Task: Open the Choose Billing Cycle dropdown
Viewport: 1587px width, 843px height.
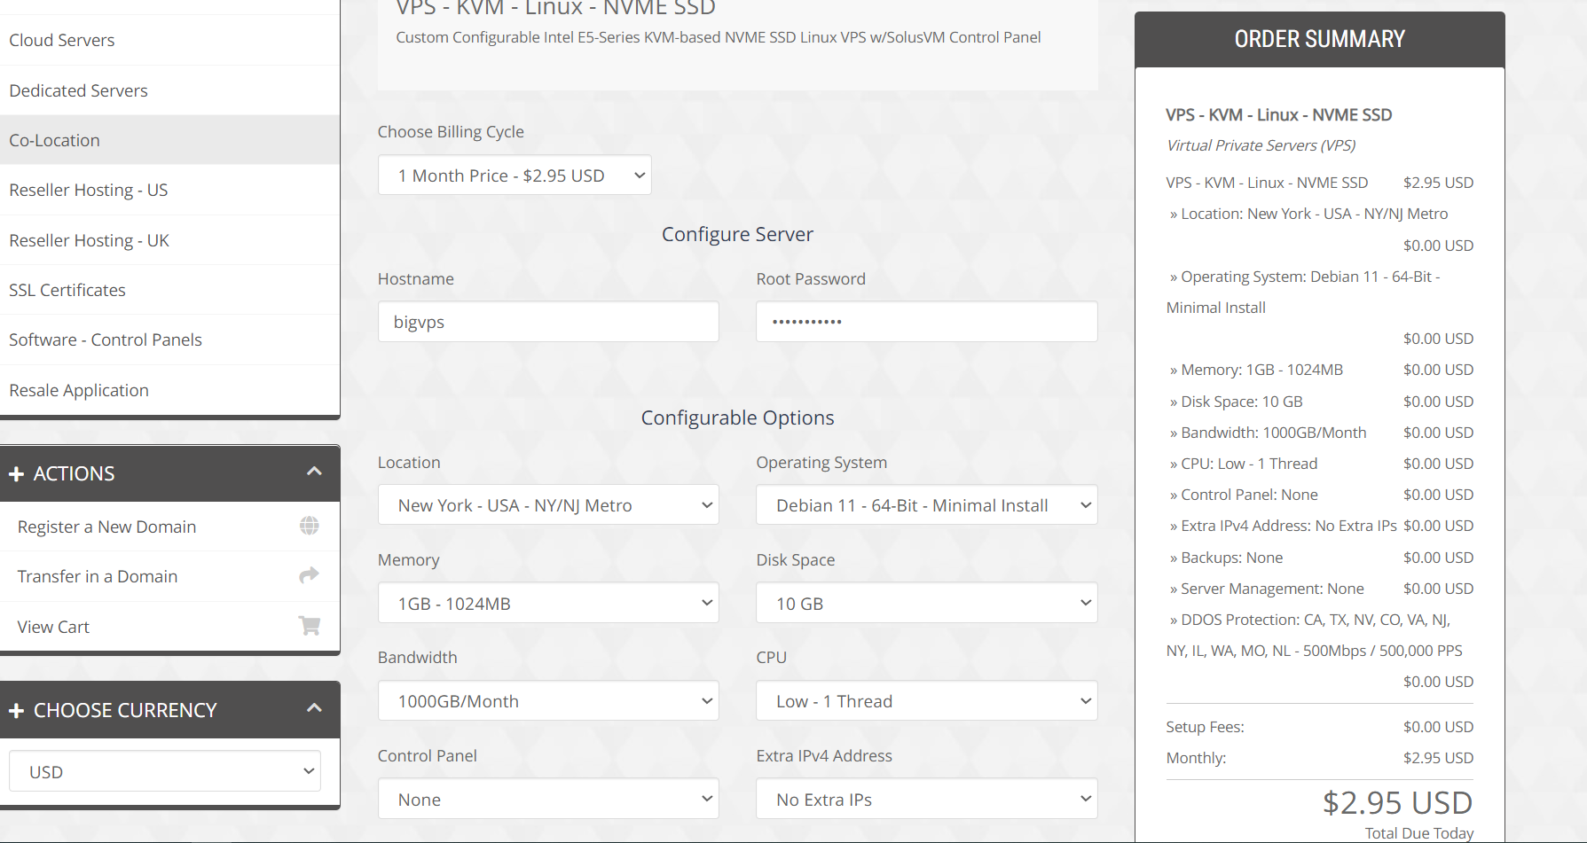Action: tap(515, 176)
